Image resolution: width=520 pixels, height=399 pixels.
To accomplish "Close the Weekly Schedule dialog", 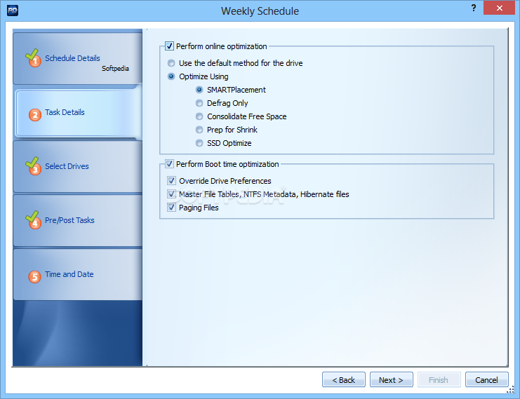I will pos(499,8).
